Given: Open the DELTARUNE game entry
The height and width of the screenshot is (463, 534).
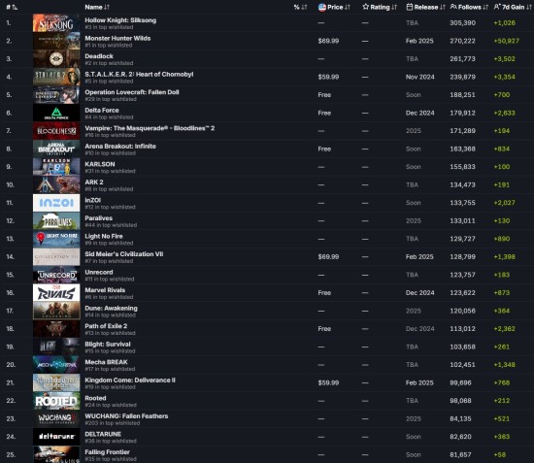Looking at the screenshot, I should [103, 434].
